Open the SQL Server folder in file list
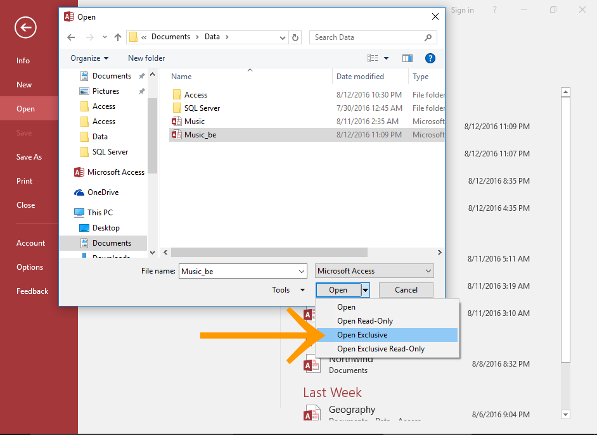This screenshot has width=597, height=435. 202,108
